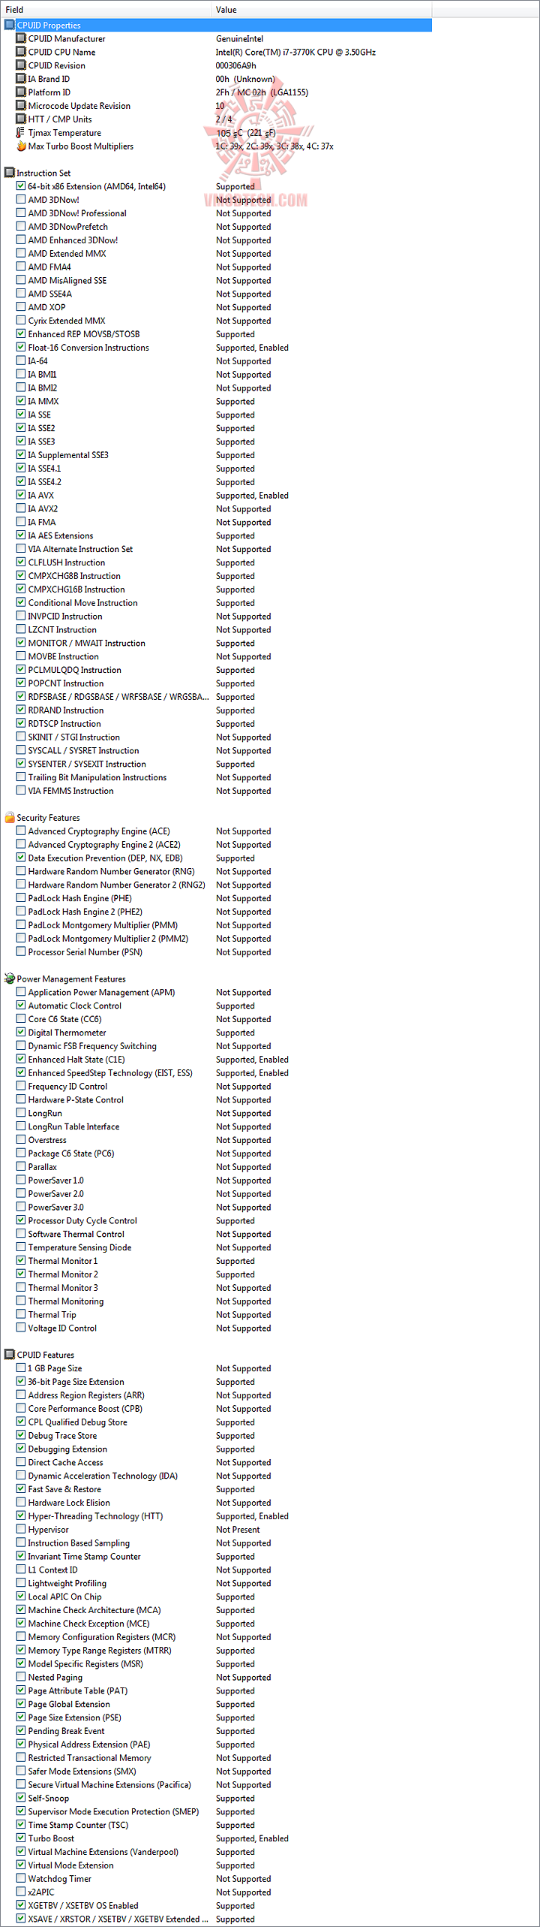
Task: Select the IA AVX2 row
Action: [x=217, y=509]
